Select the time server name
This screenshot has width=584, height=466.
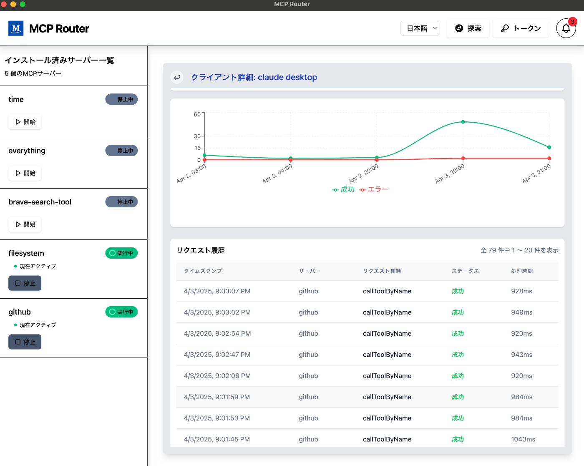tap(16, 99)
